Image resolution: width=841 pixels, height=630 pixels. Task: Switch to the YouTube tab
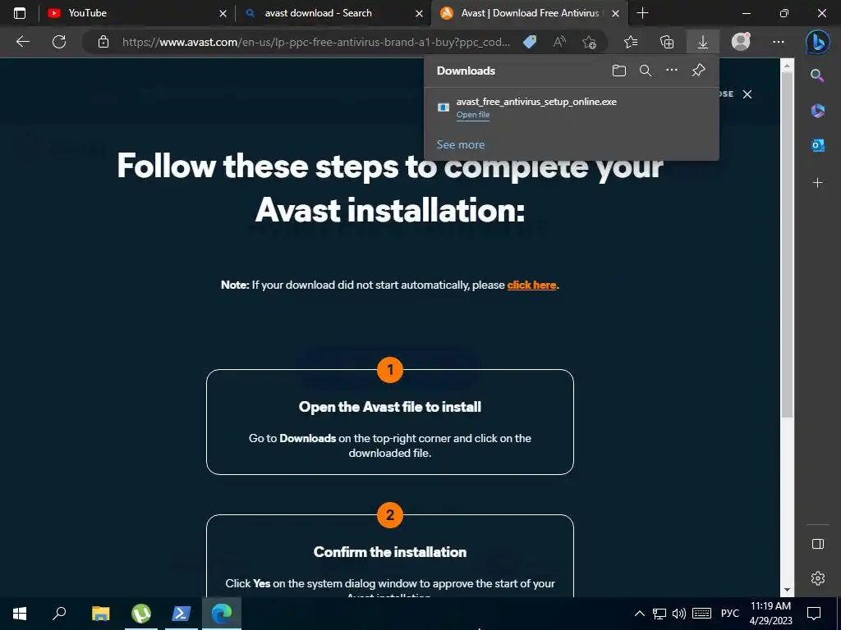pos(136,13)
